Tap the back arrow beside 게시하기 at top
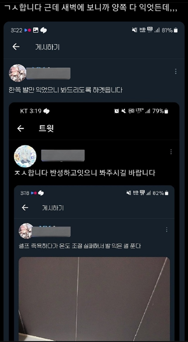This screenshot has width=188, height=342. (x=16, y=47)
